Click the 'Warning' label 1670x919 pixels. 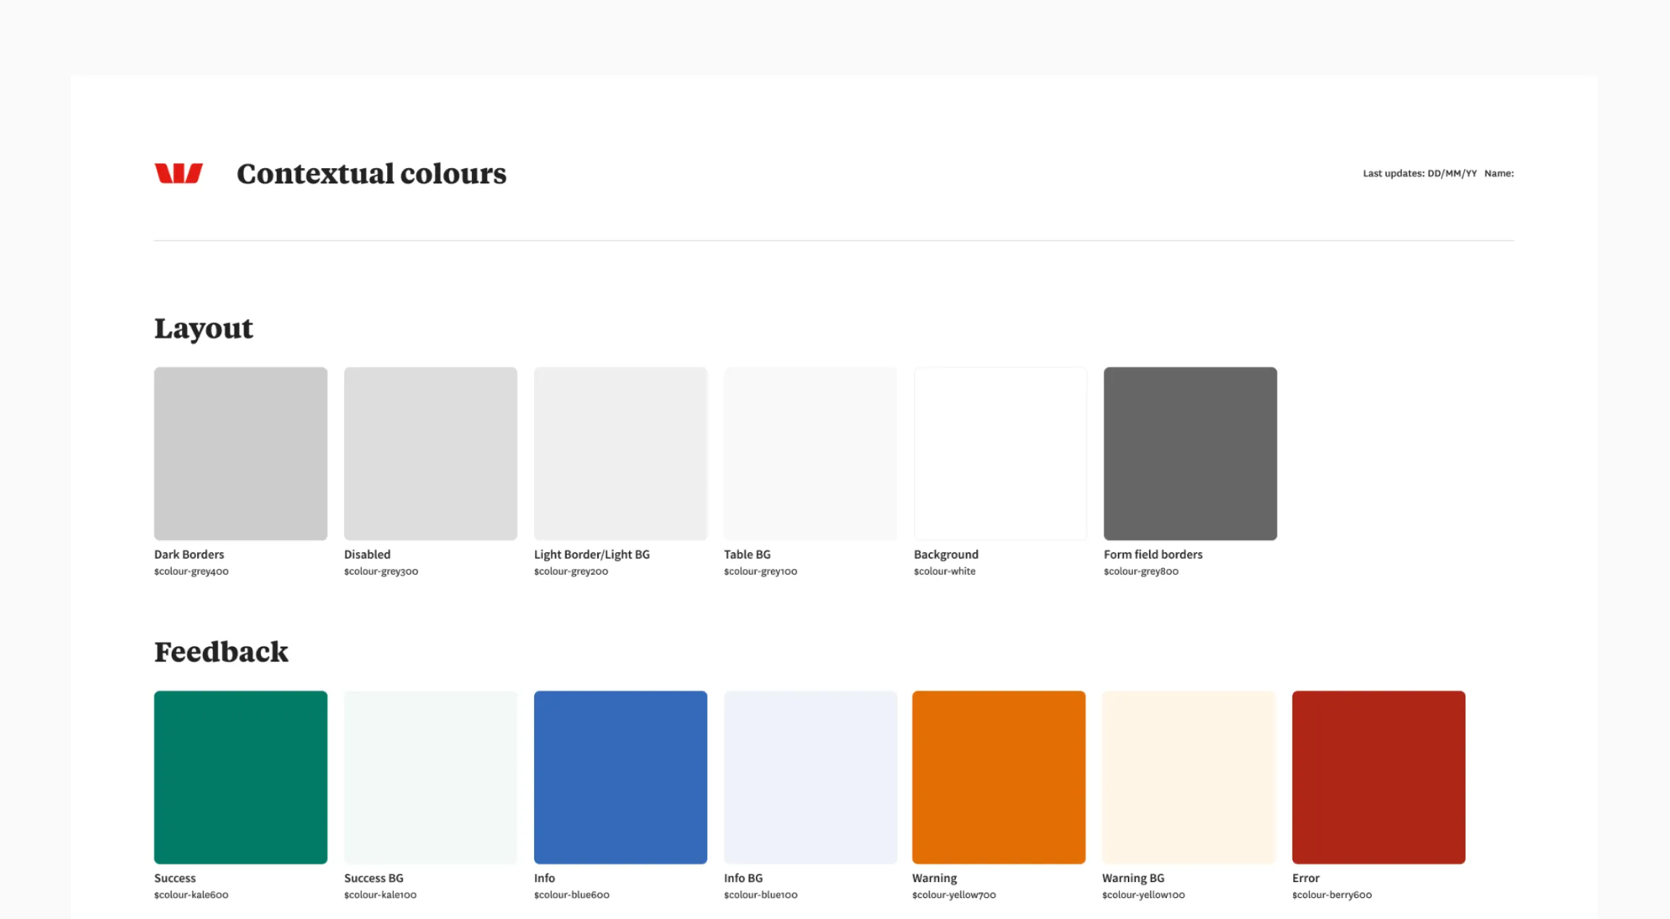pyautogui.click(x=934, y=878)
